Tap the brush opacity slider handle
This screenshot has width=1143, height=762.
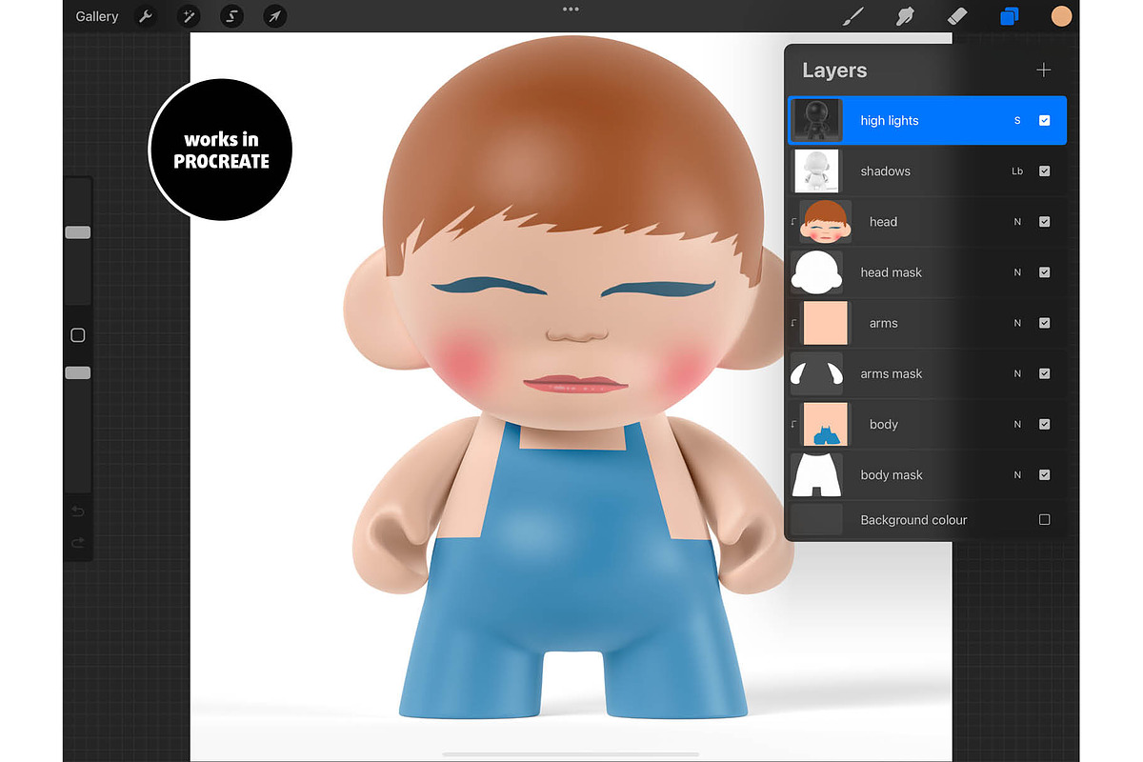(x=78, y=372)
